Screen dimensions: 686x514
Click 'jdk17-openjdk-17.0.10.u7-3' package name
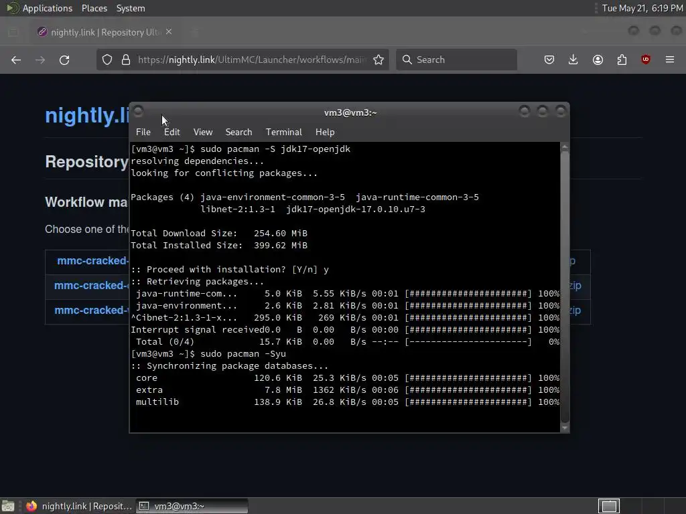tap(355, 209)
